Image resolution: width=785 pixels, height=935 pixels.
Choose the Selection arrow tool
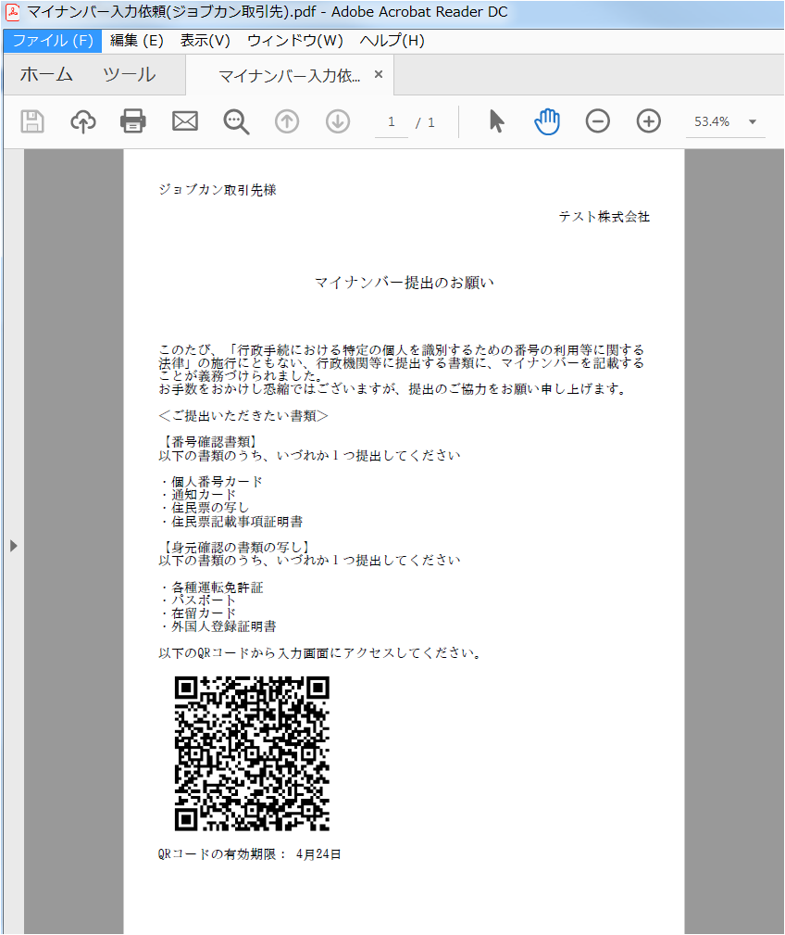(497, 121)
